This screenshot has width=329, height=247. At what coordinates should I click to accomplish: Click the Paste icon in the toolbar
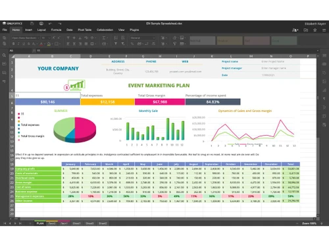tap(4, 43)
